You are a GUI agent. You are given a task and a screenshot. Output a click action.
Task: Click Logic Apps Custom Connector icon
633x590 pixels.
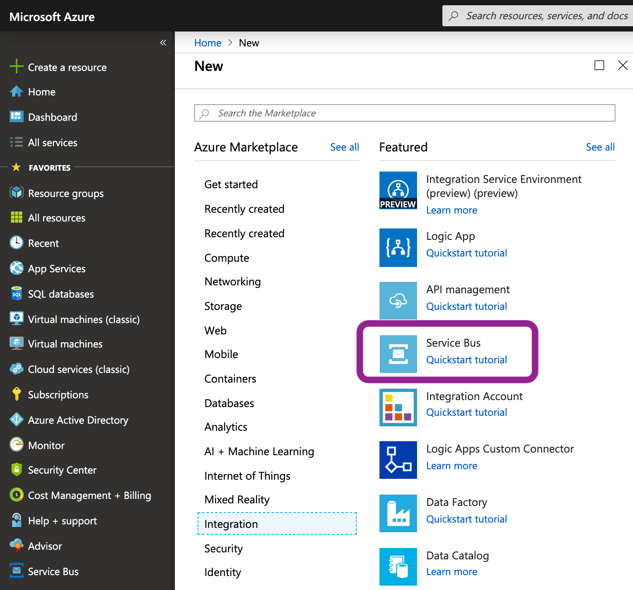398,460
